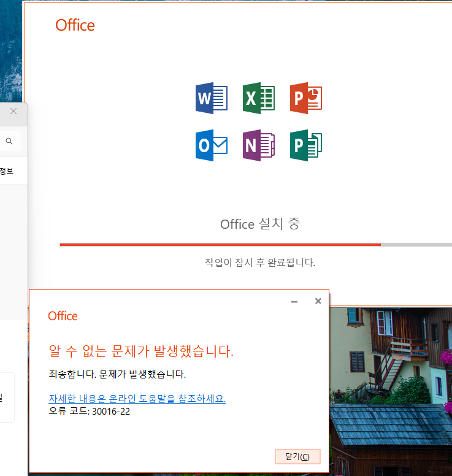Click the Excel app icon
This screenshot has height=476, width=452.
point(259,98)
